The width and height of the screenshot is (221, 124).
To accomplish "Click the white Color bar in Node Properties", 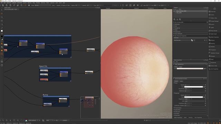I will coord(190,69).
